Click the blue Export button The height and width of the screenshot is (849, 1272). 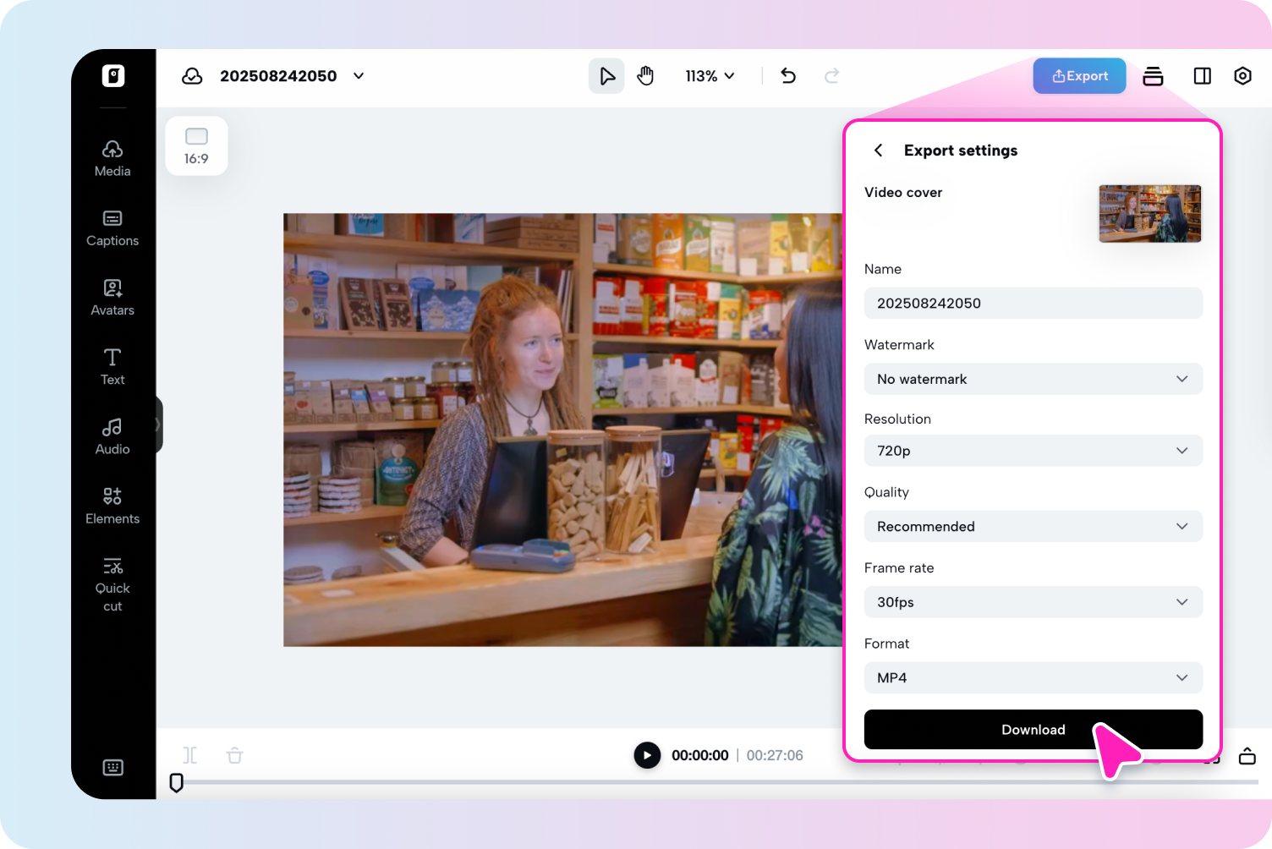1079,75
